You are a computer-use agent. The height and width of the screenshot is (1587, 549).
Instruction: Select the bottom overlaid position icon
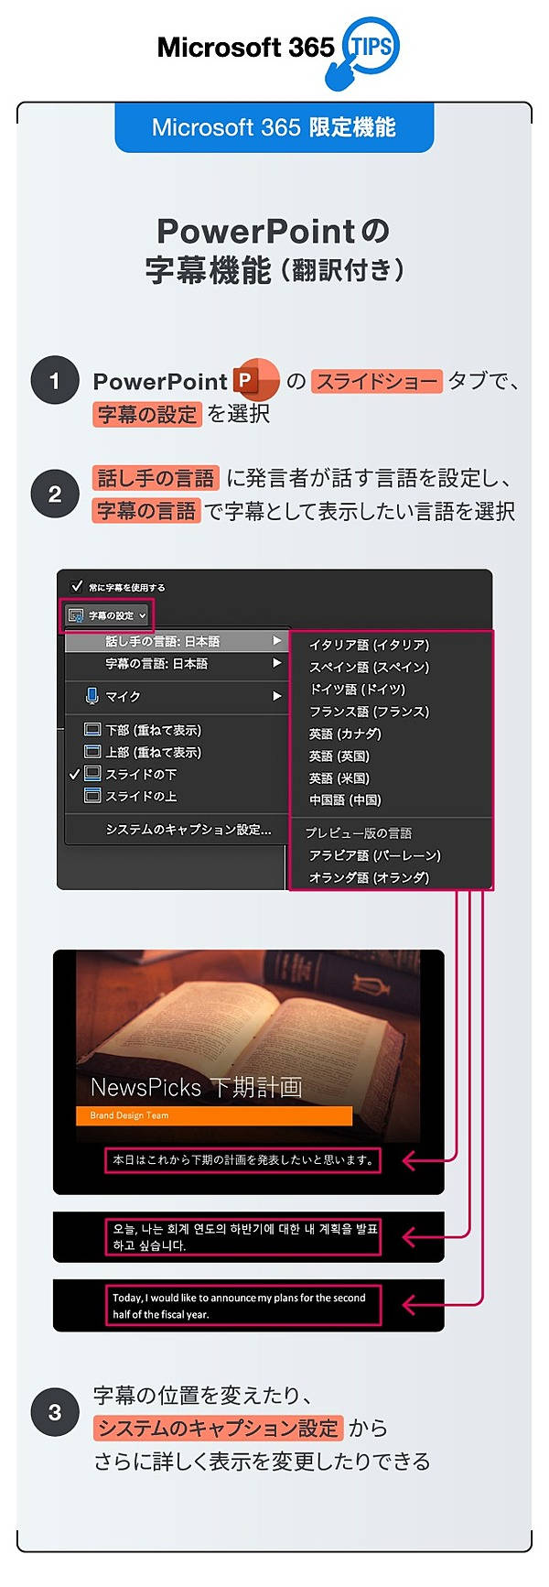pyautogui.click(x=91, y=730)
